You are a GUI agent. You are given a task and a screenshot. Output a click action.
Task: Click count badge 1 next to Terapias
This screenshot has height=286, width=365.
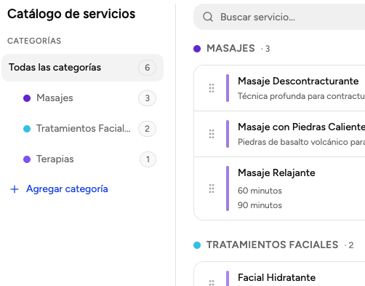click(148, 159)
